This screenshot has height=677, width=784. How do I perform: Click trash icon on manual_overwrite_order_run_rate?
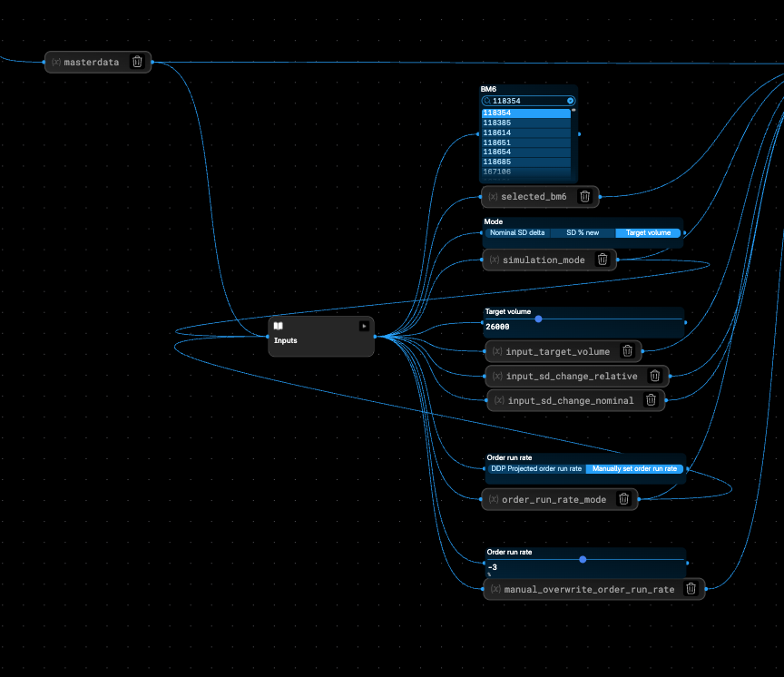coord(691,589)
